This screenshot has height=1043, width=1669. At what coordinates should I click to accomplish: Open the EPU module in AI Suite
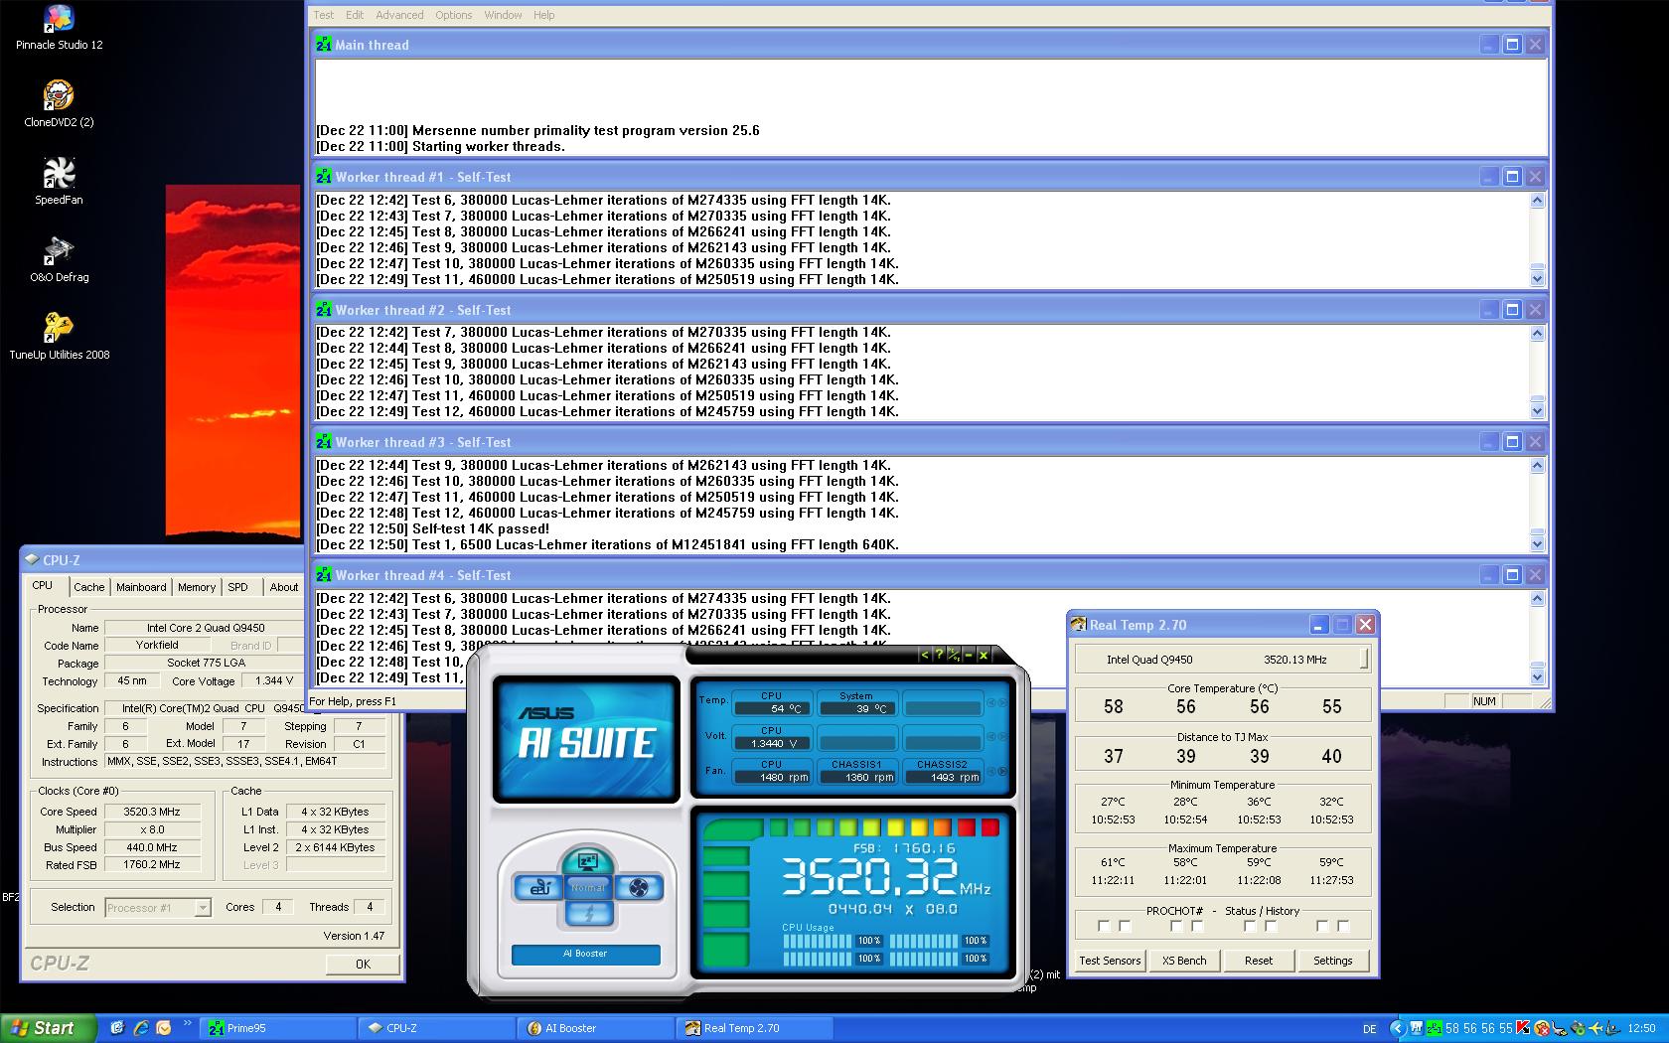pos(538,887)
